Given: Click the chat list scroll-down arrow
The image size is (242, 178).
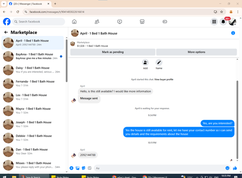Looking at the screenshot, I should point(66,172).
